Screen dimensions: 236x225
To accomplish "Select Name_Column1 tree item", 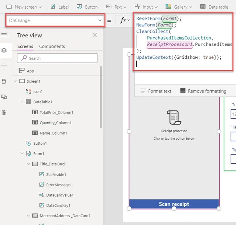I will tap(53, 133).
